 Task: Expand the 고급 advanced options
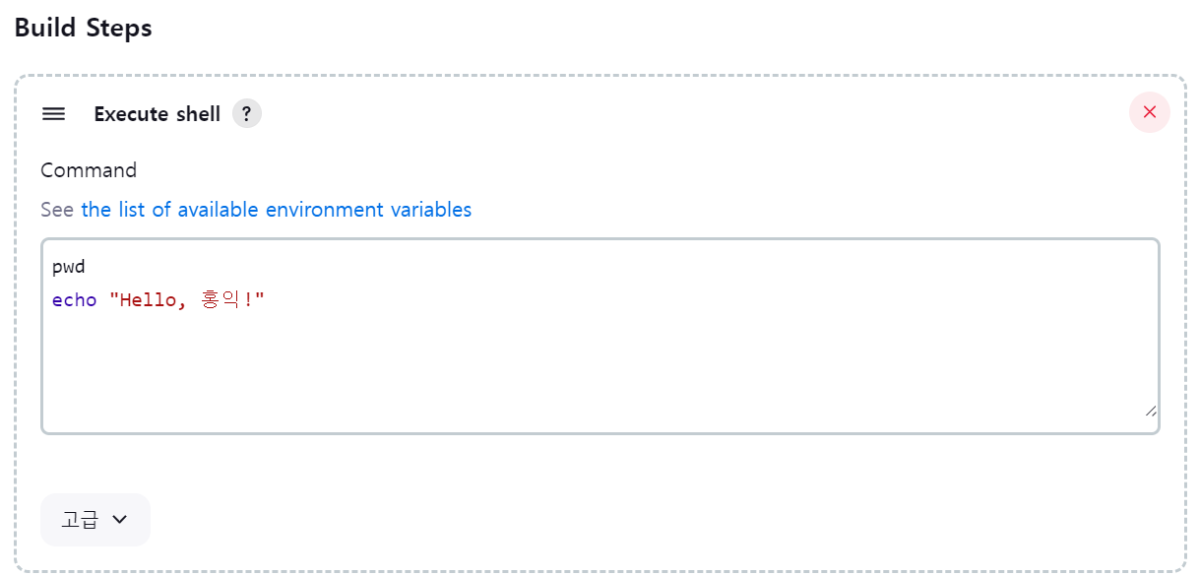tap(95, 519)
